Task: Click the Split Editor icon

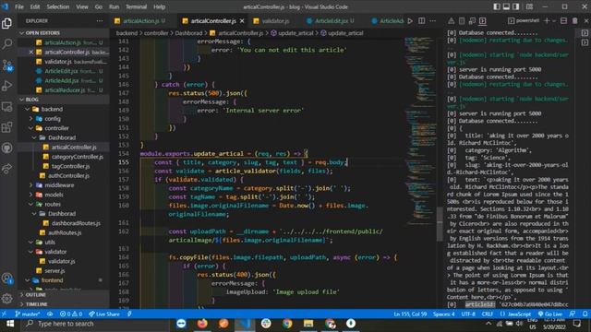Action: [x=421, y=20]
